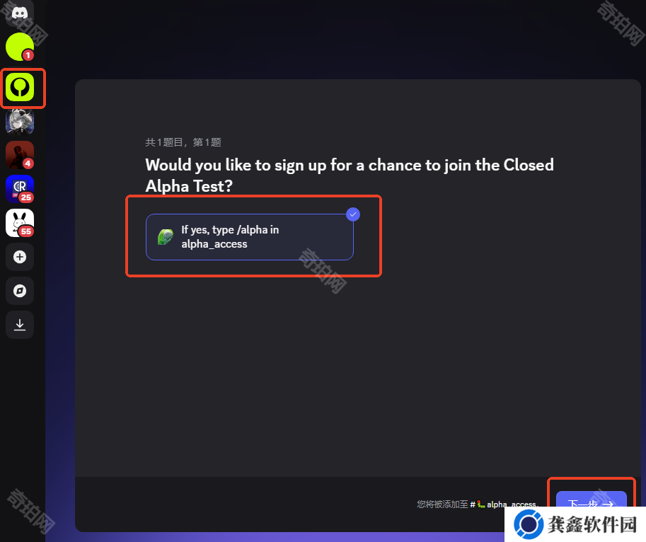Open the dark red server icon
Screen dimensions: 646x542
click(x=19, y=155)
